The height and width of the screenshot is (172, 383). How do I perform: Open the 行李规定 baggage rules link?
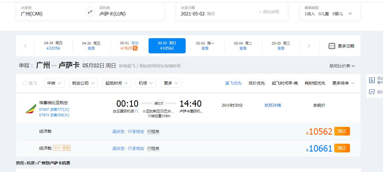point(136,131)
